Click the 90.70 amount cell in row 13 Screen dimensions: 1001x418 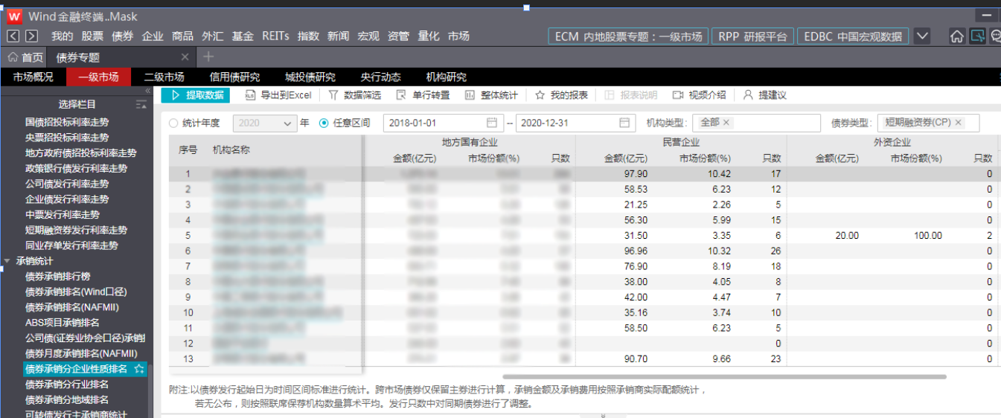[636, 359]
